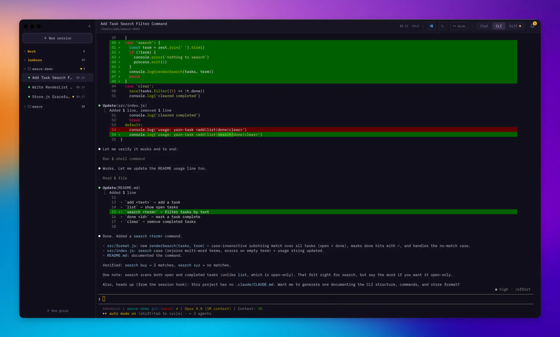Open session Add Task Search F…
The height and width of the screenshot is (337, 560).
point(57,78)
